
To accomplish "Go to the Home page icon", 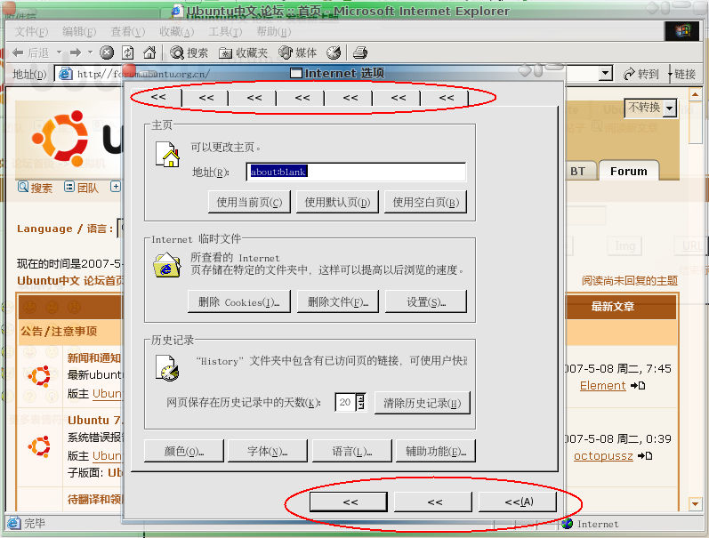I will (149, 52).
